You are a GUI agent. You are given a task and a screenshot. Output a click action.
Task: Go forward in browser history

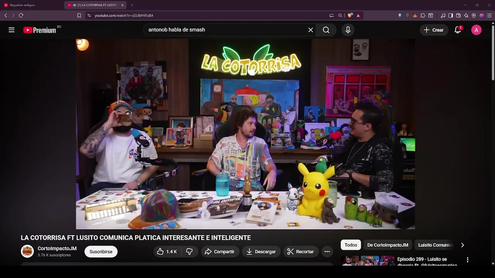click(x=13, y=15)
